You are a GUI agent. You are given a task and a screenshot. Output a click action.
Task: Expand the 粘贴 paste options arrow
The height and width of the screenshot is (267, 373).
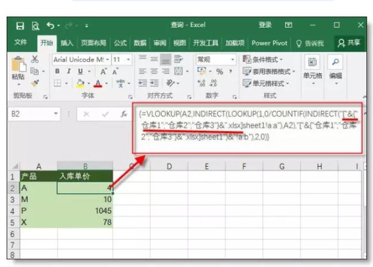[x=19, y=84]
